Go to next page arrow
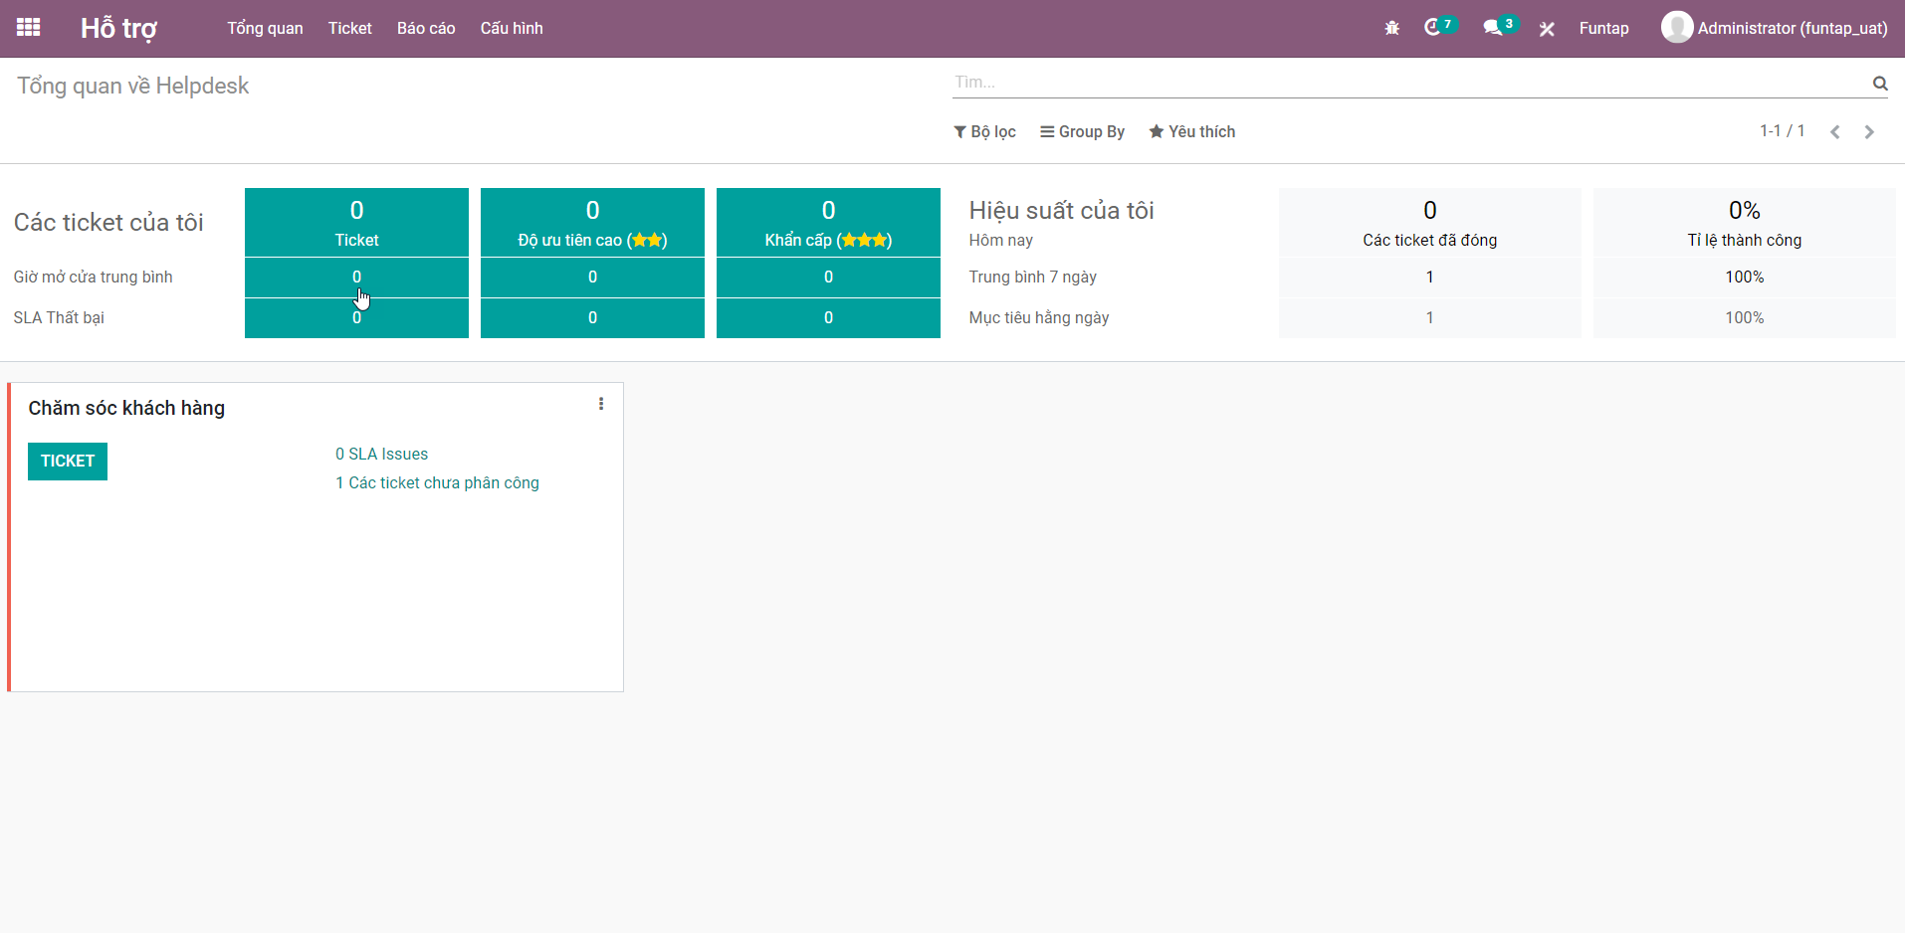 point(1868,132)
